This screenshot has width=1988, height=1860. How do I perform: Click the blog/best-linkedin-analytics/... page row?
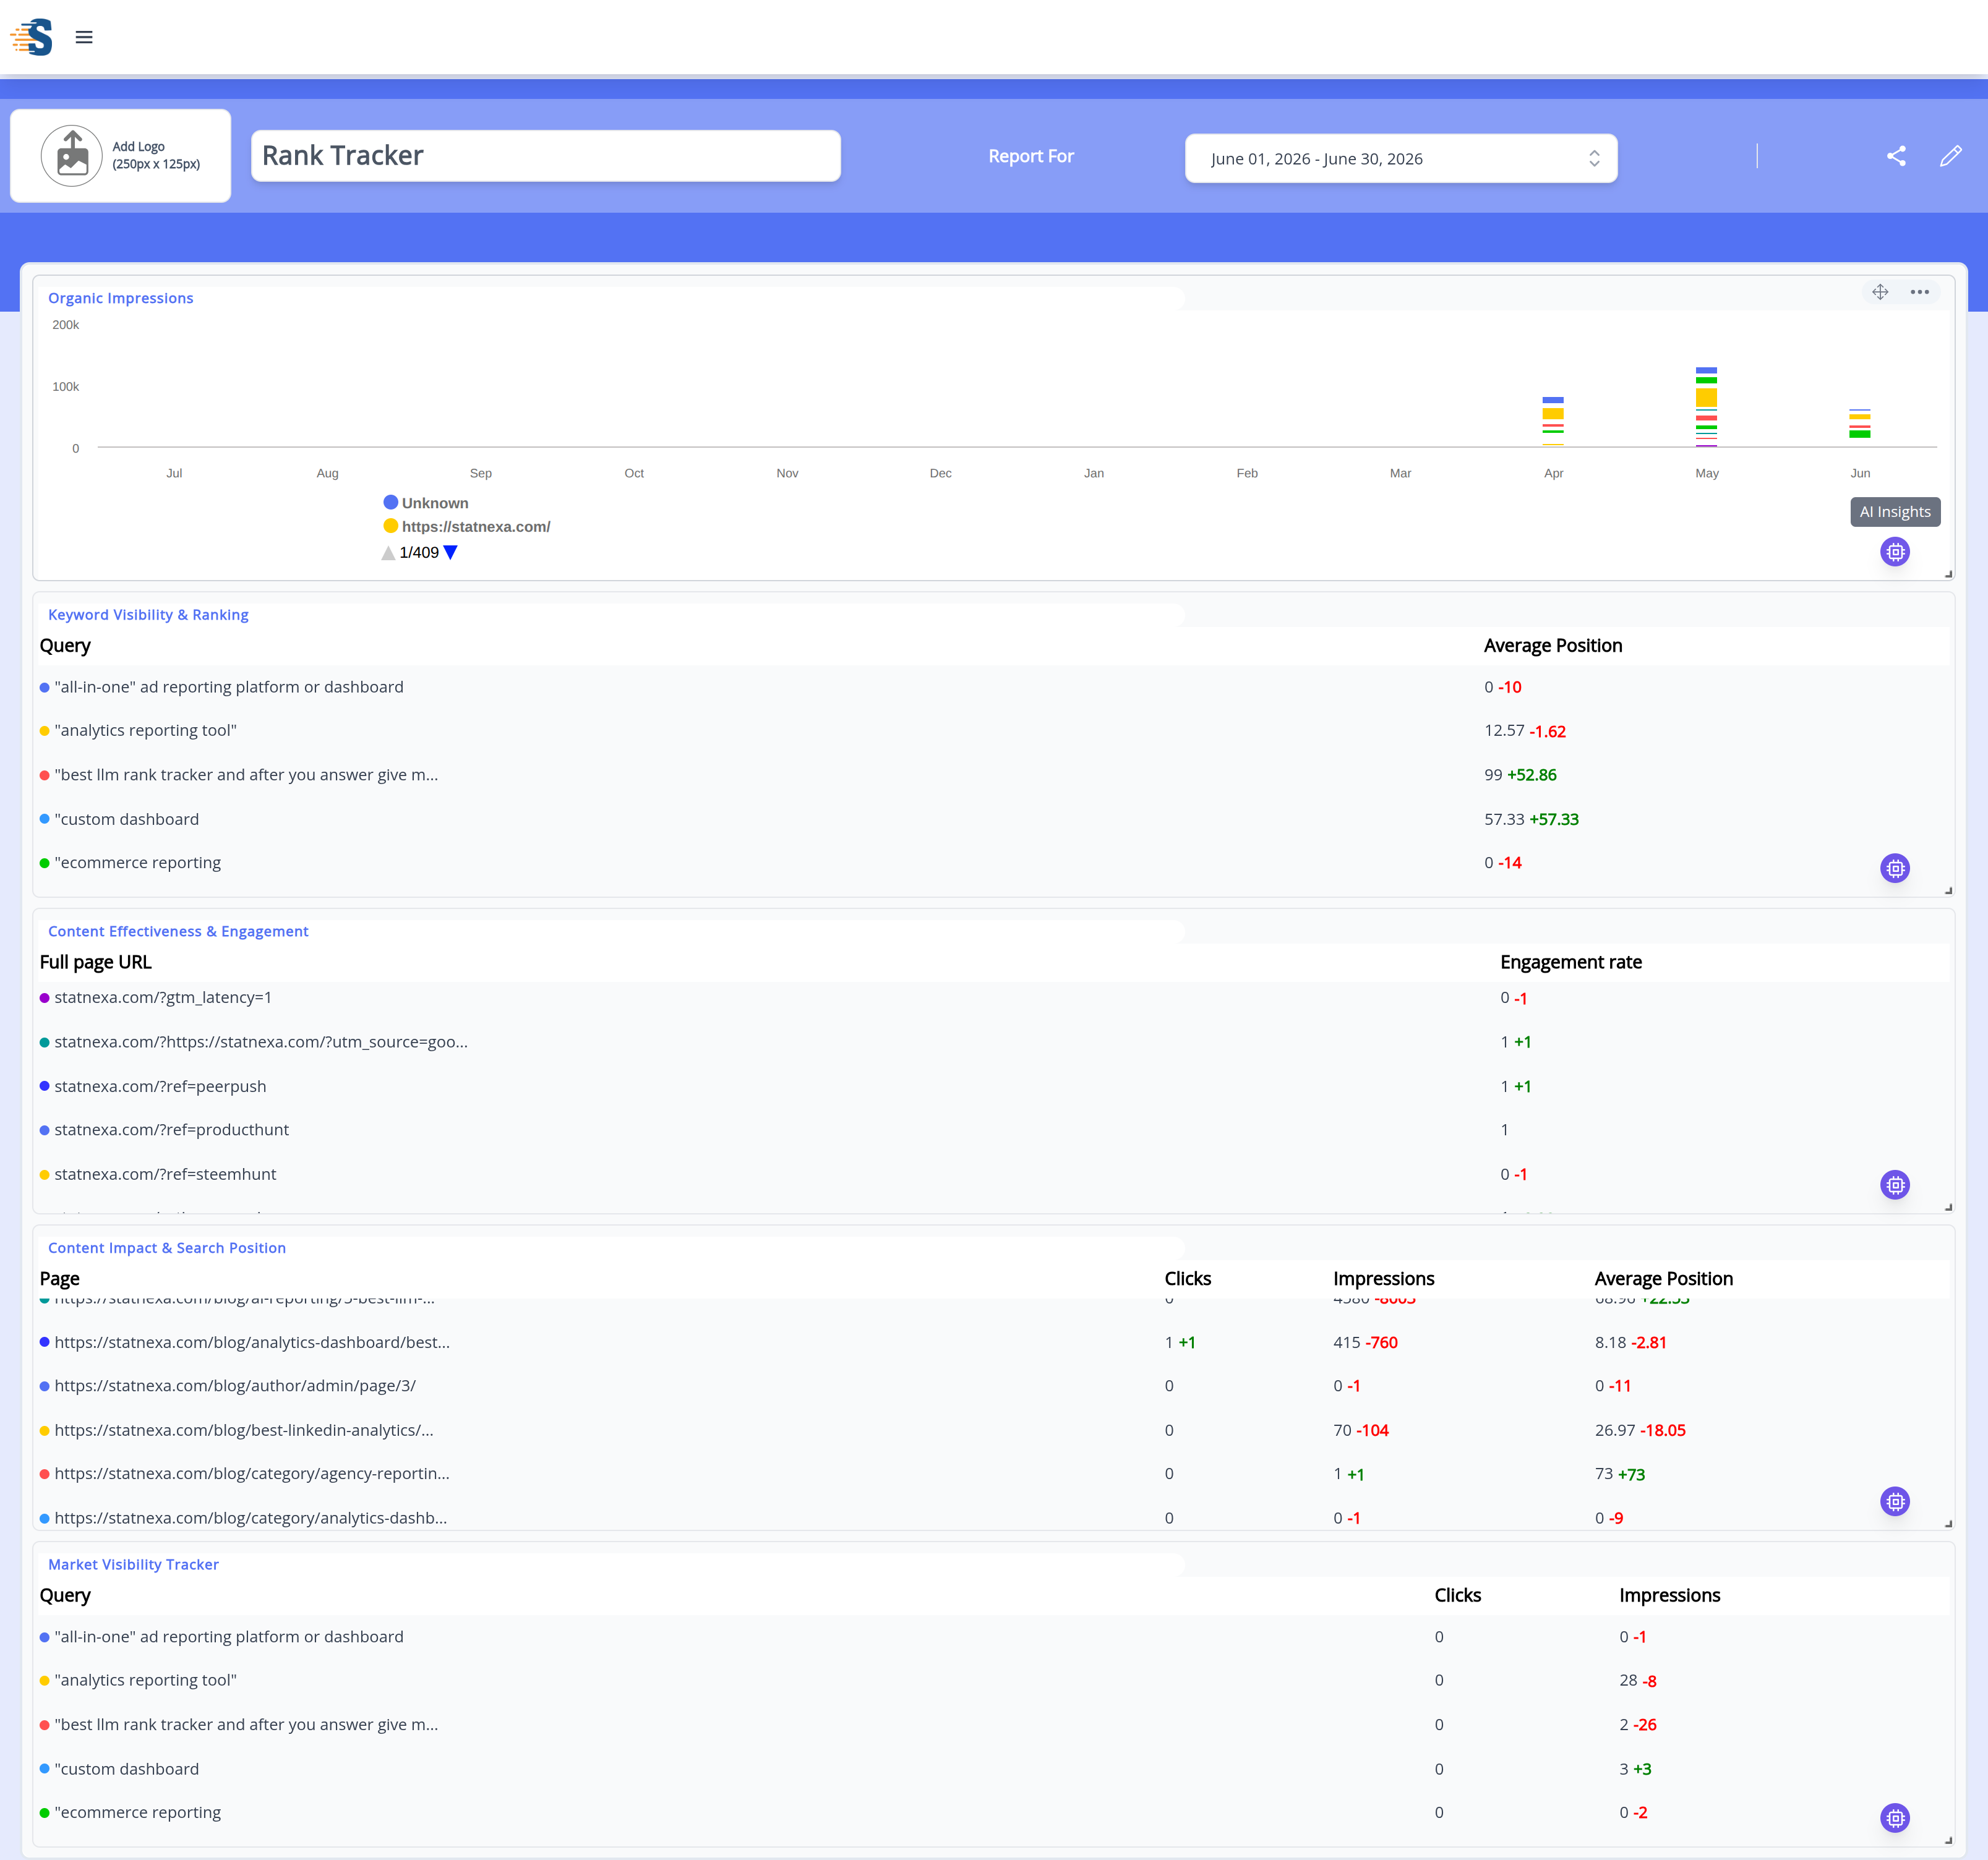[x=994, y=1430]
